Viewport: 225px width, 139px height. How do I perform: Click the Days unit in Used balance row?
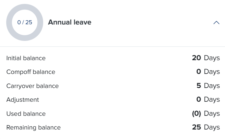[x=212, y=113]
